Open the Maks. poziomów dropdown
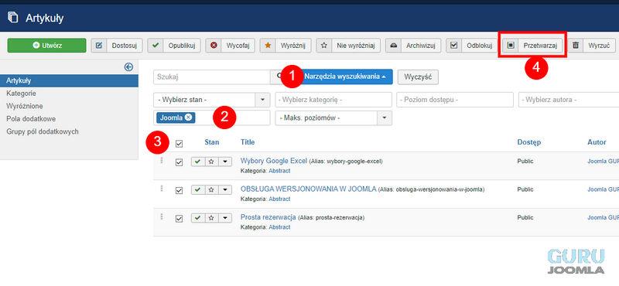 pos(333,118)
